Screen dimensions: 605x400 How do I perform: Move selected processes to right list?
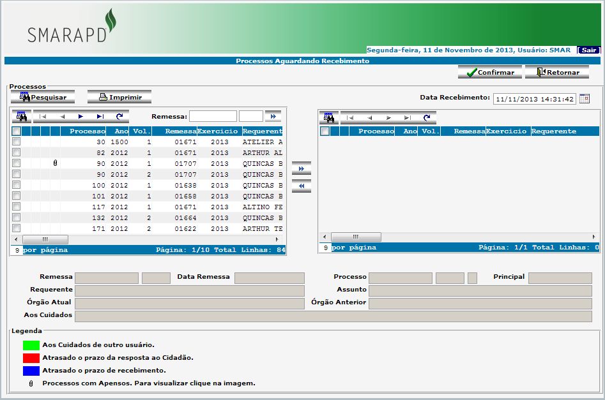pyautogui.click(x=302, y=169)
